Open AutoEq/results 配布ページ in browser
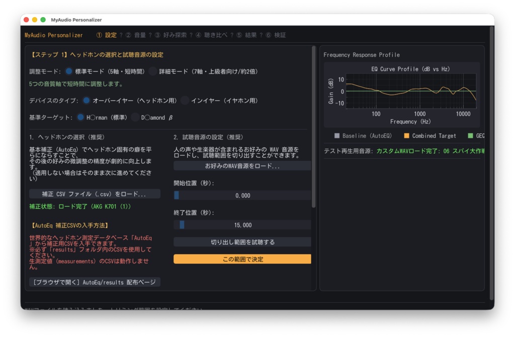 pos(95,282)
